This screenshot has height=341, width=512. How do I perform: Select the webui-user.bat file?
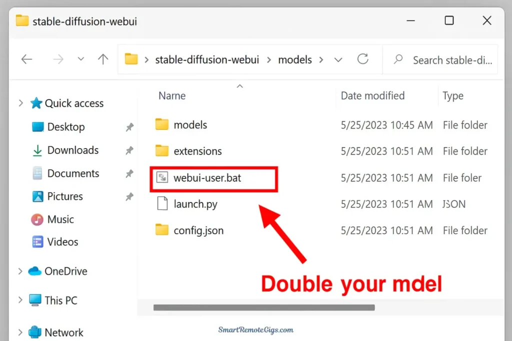click(207, 178)
